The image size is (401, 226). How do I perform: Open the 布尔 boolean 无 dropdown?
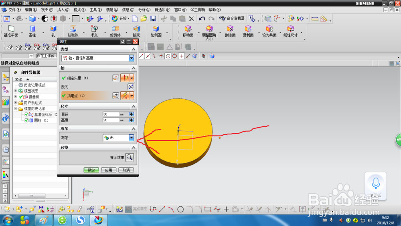pos(131,138)
